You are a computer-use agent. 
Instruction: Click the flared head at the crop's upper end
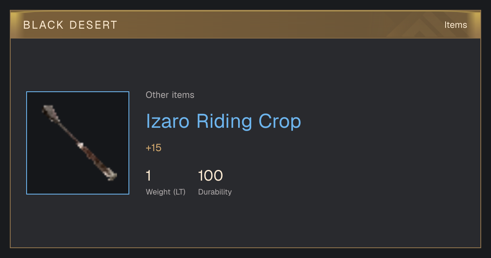49,111
